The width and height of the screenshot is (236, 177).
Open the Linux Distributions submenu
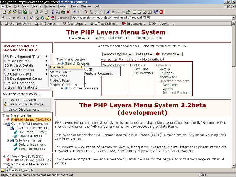point(27,109)
